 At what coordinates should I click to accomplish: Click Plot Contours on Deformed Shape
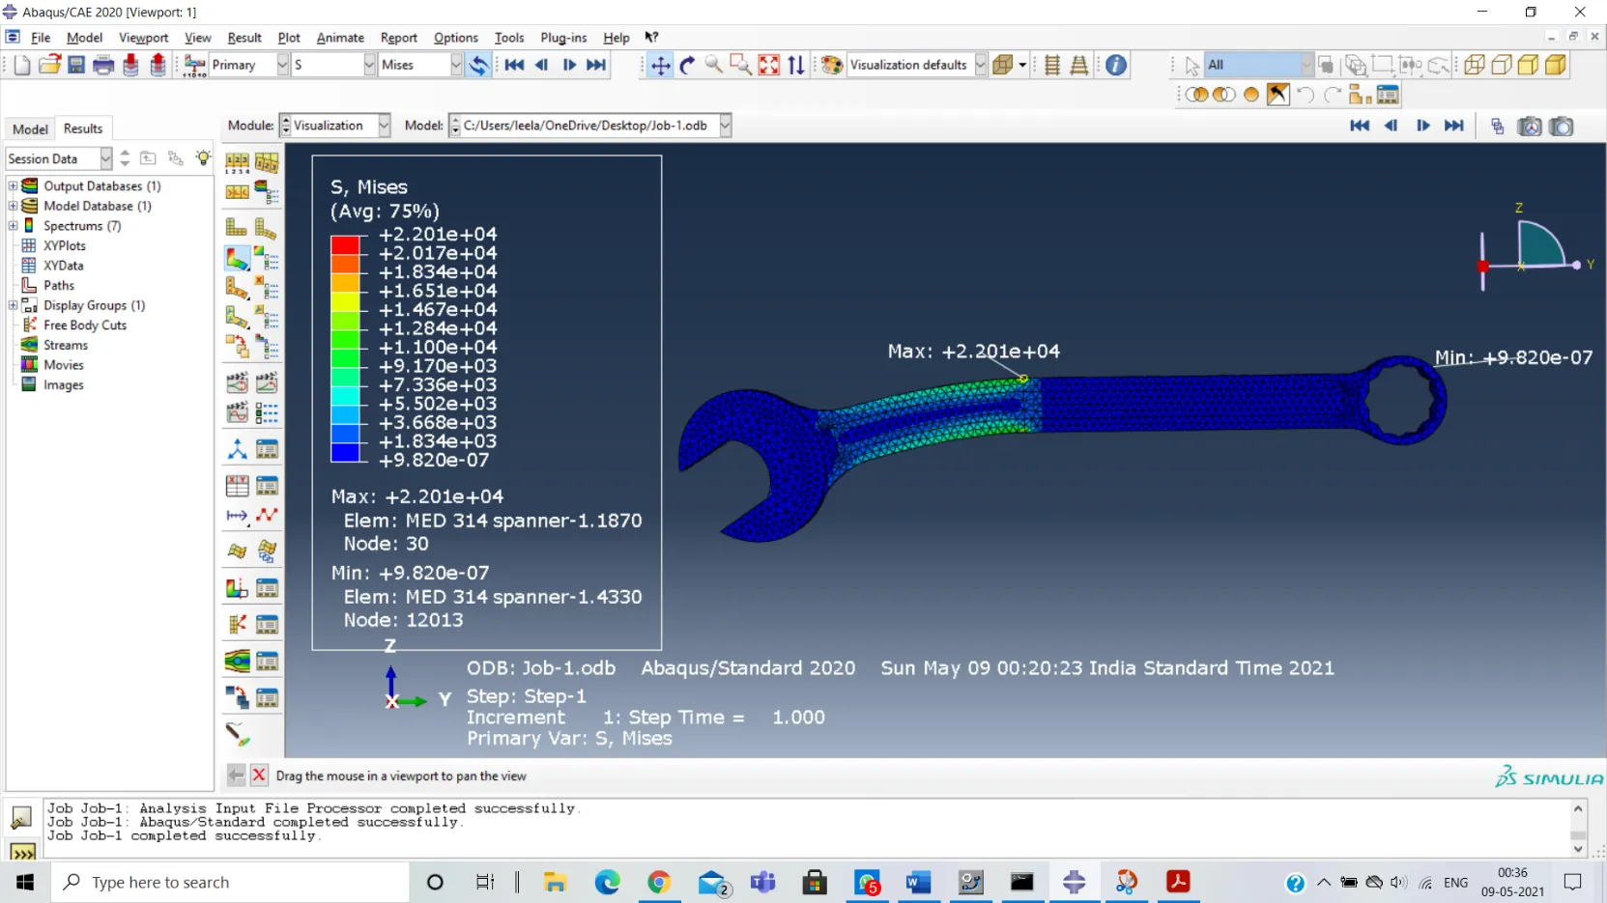point(237,259)
